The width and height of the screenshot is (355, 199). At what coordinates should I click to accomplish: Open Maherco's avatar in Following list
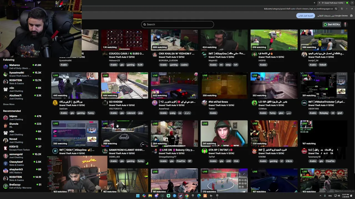(6, 67)
